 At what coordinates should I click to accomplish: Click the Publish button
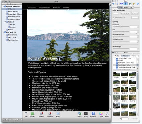12,120
